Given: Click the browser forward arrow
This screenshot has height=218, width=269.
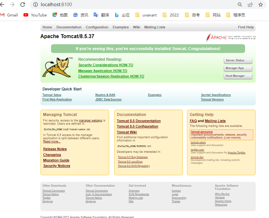Looking at the screenshot, I should click(12, 5).
